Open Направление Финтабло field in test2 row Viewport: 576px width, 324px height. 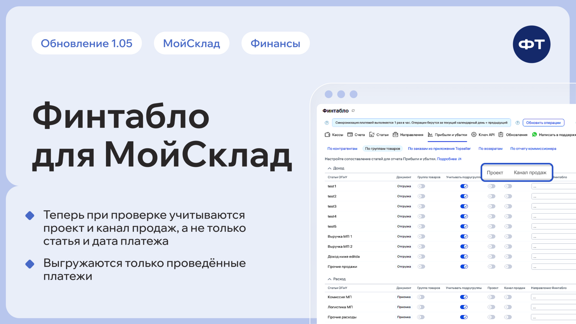pyautogui.click(x=554, y=196)
